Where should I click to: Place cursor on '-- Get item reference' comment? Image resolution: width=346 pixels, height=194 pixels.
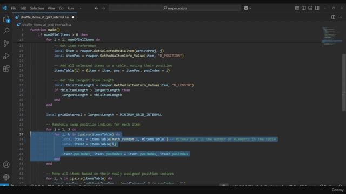click(75, 46)
